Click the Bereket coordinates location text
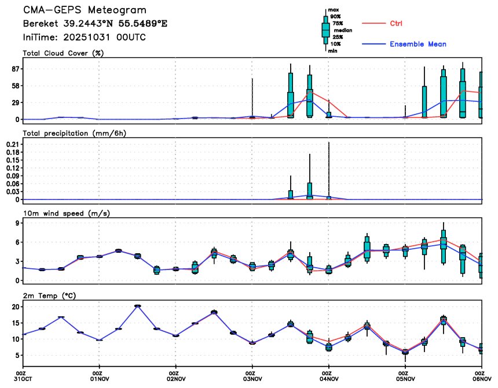498x388 pixels. [95, 24]
